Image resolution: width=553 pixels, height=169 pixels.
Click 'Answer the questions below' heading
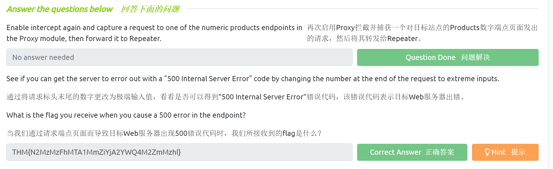click(60, 9)
